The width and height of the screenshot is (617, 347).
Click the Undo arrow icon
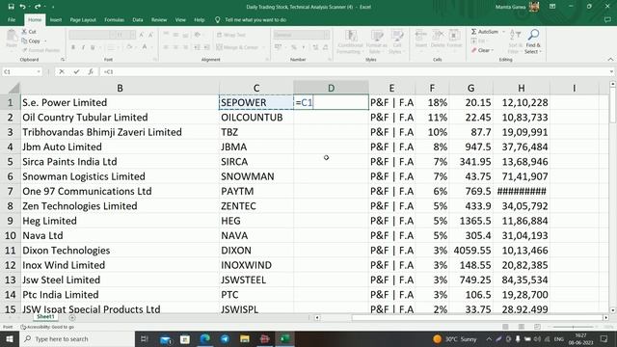click(23, 7)
